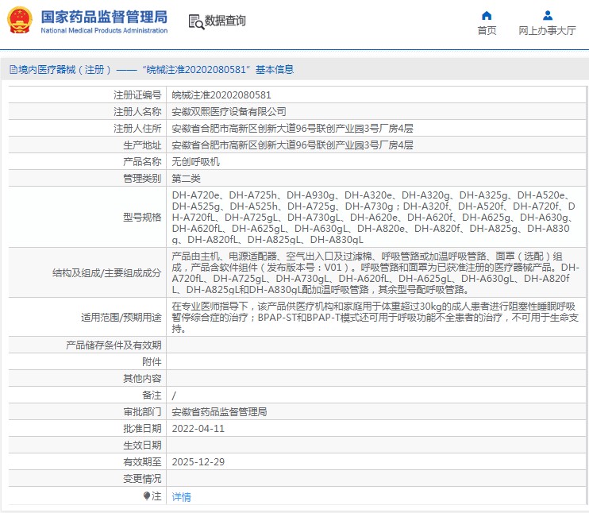589x513 pixels.
Task: Click the 首页 text label
Action: [x=487, y=30]
